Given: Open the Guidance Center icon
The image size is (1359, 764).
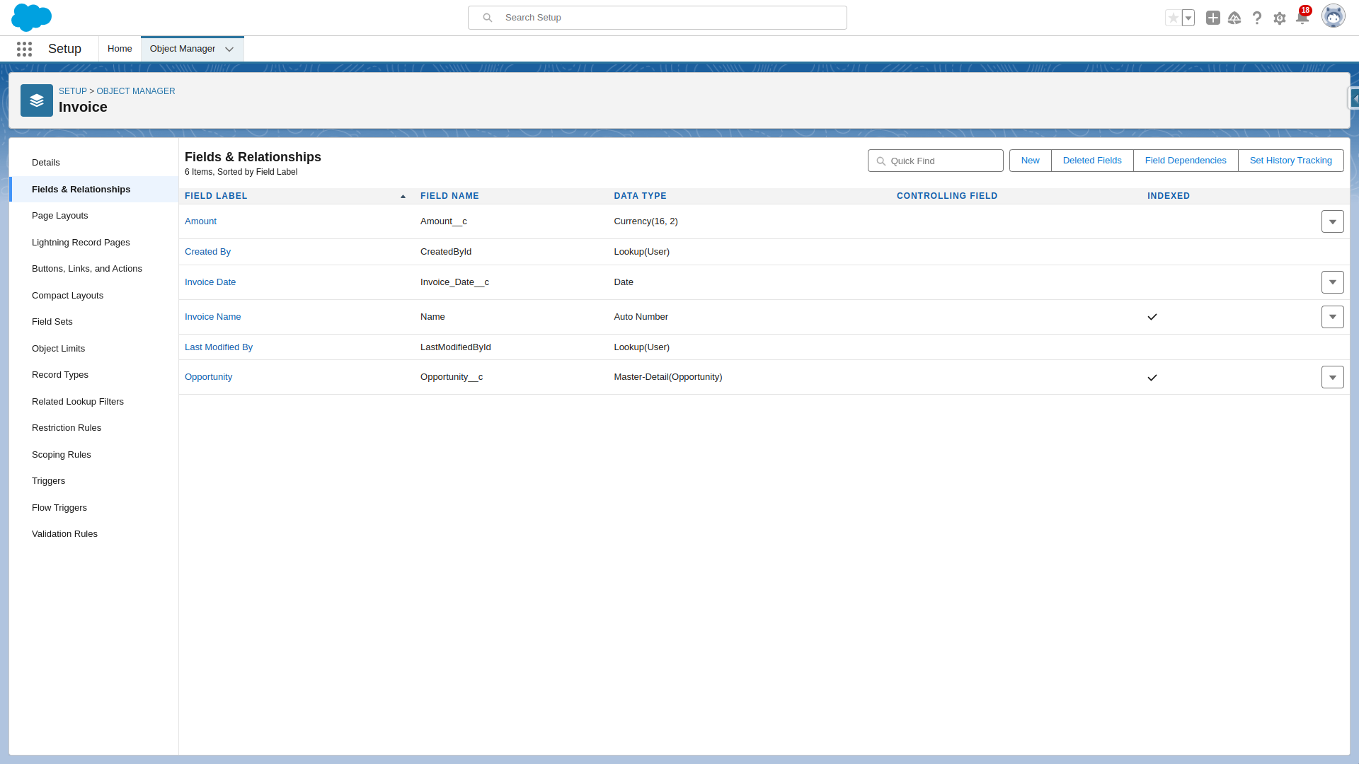Looking at the screenshot, I should point(1234,18).
